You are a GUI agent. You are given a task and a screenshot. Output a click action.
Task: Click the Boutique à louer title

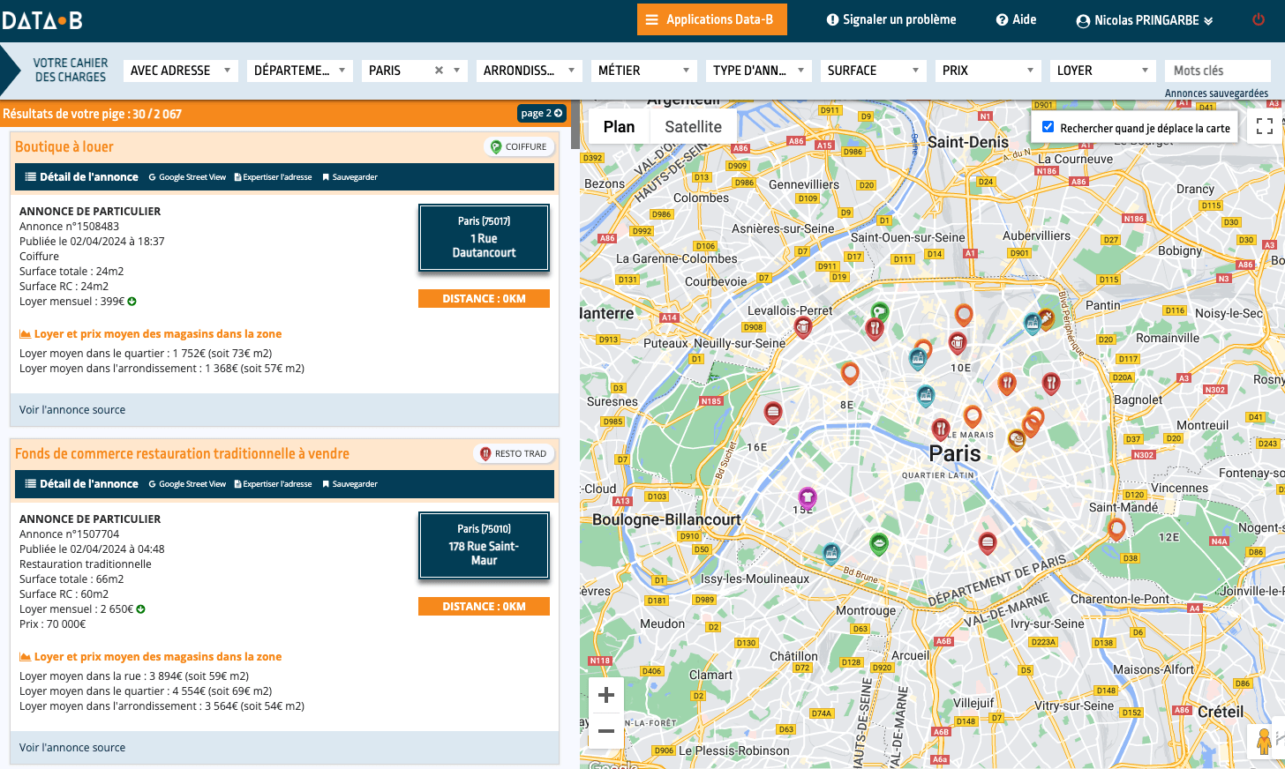click(64, 146)
